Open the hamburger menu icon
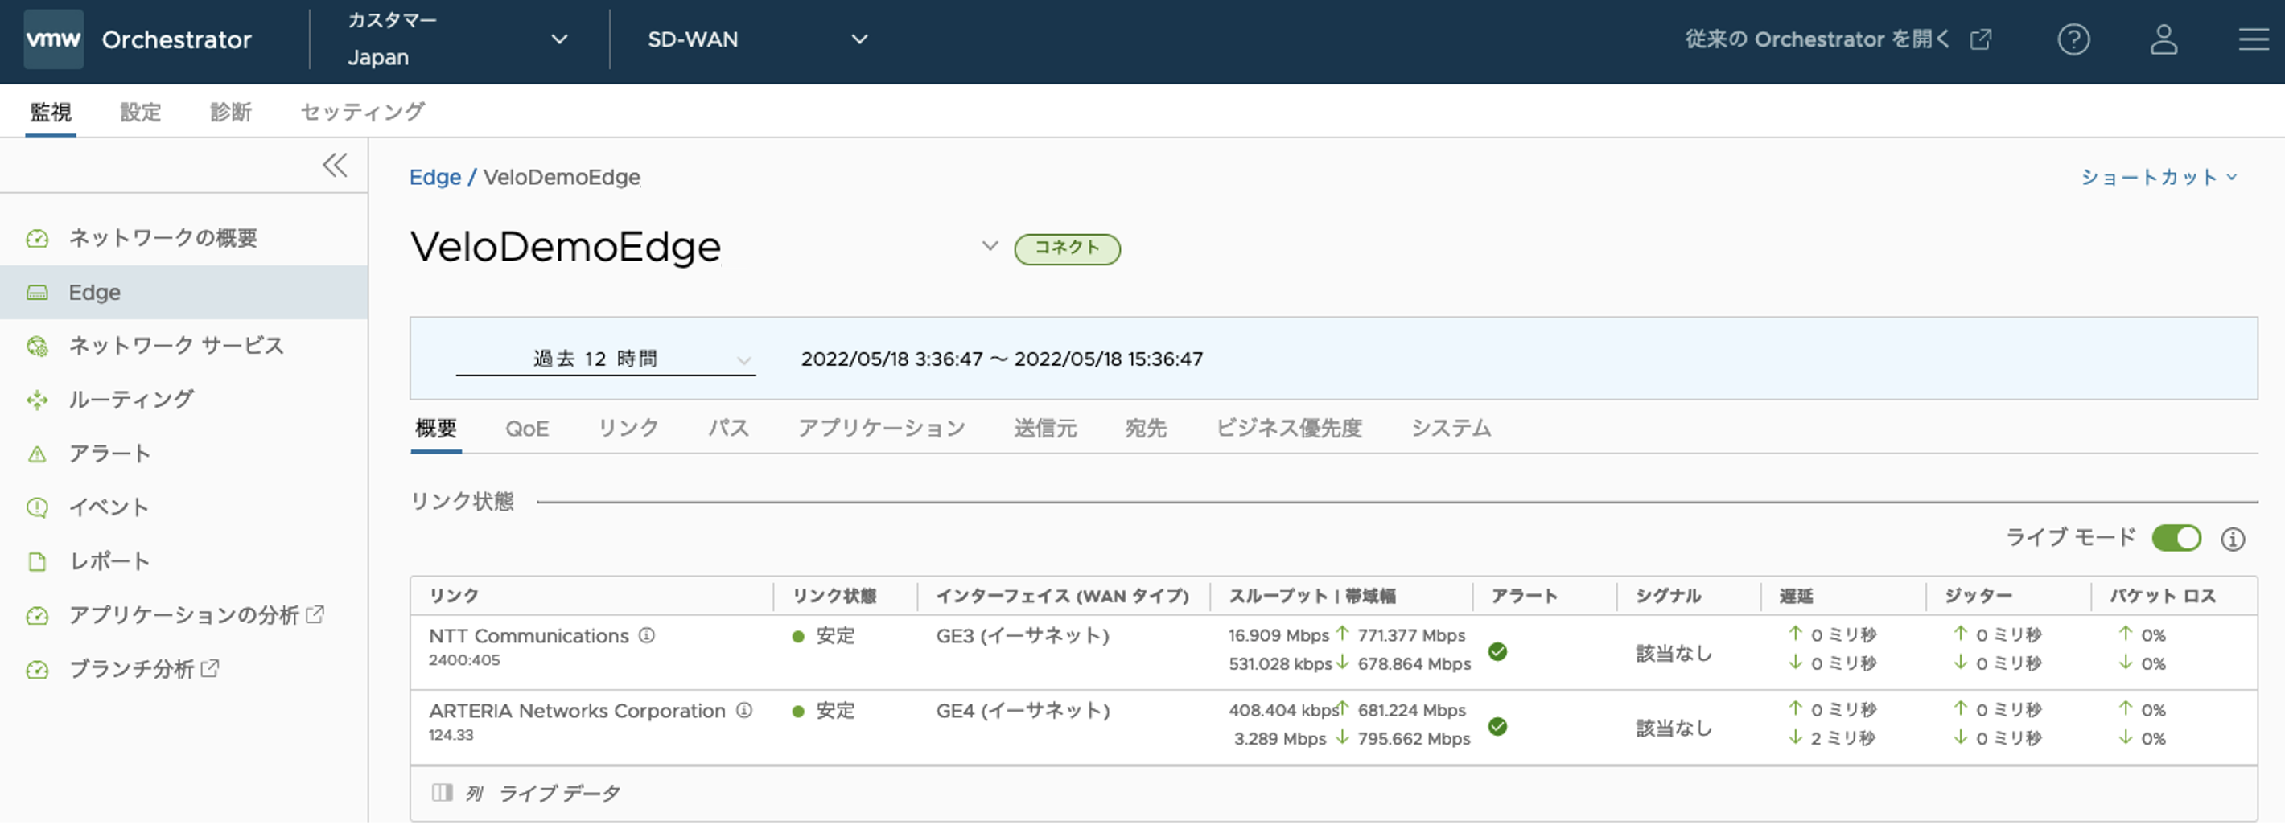2285x825 pixels. point(2253,40)
